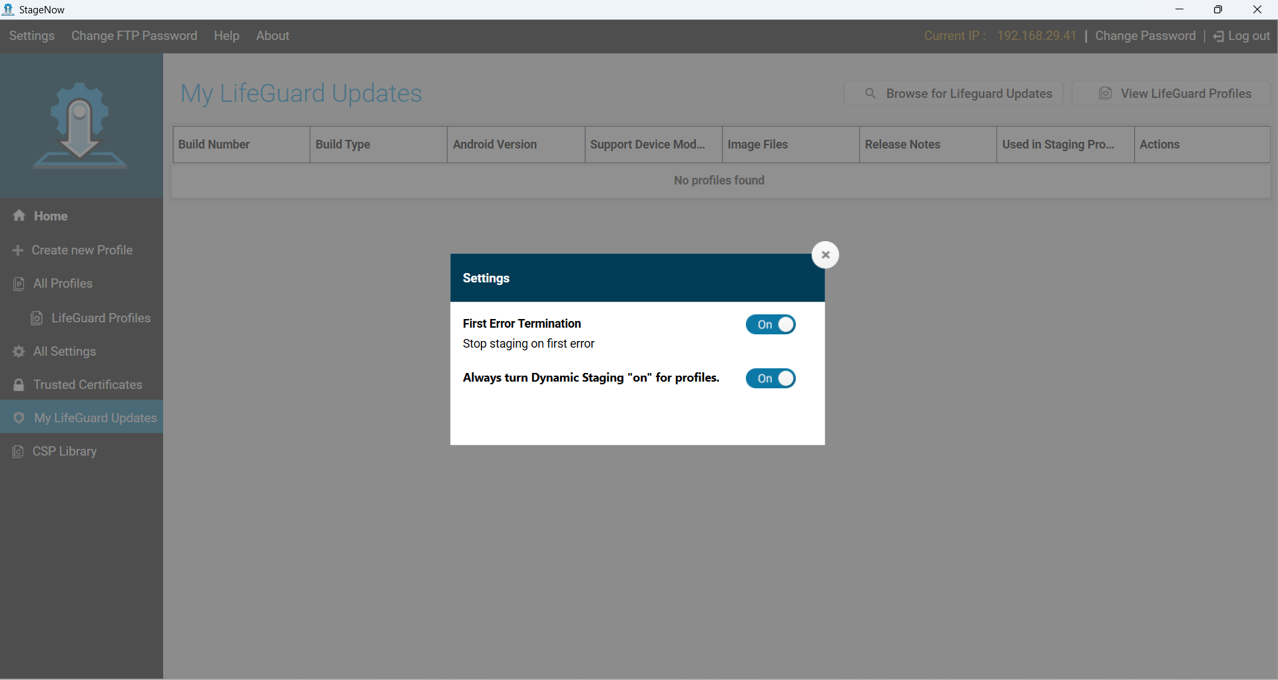Viewport: 1278px width, 680px height.
Task: Click the All Profiles document icon
Action: (19, 284)
